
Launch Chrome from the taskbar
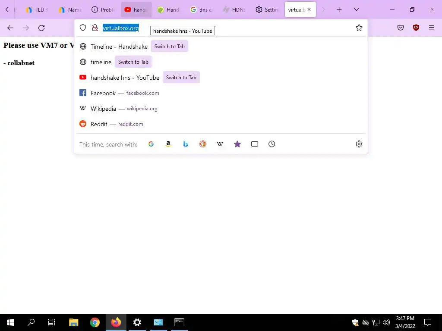(95, 322)
